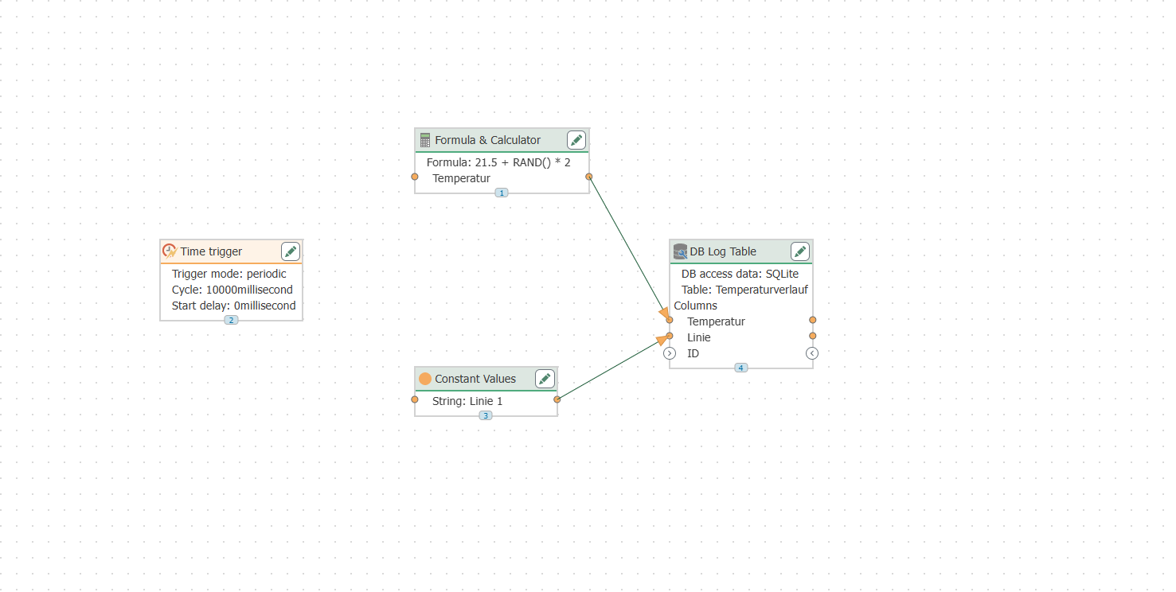Select the Formula & Calculator title
This screenshot has width=1176, height=592.
pos(487,140)
